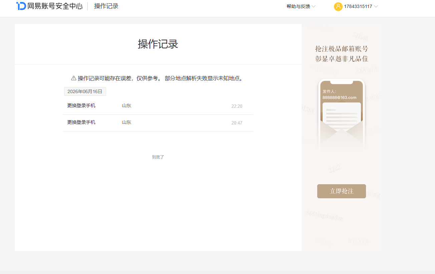This screenshot has height=274, width=435.
Task: Click the warning triangle icon in notice
Action: (x=74, y=78)
